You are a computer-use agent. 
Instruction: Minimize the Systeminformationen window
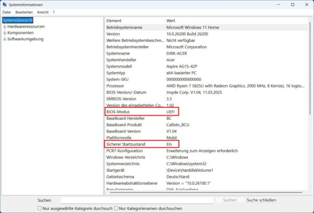tap(278, 5)
